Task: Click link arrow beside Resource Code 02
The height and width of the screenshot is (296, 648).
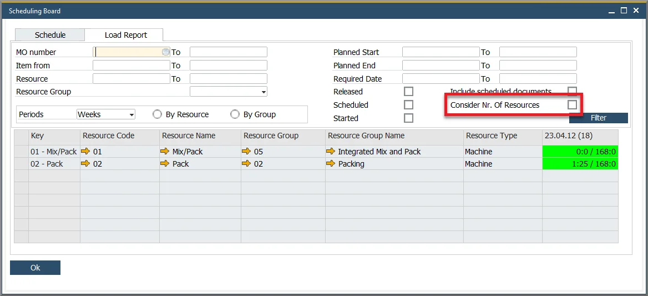Action: point(85,164)
